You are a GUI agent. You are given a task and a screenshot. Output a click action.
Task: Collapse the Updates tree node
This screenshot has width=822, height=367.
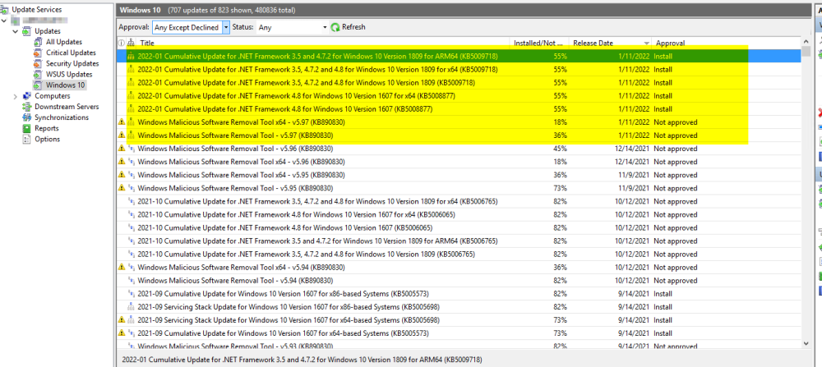click(15, 31)
